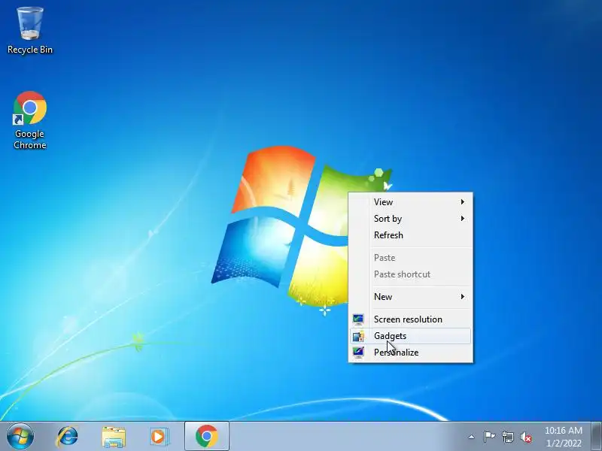This screenshot has width=602, height=451.
Task: Click the greyed Paste menu entry
Action: (410, 258)
